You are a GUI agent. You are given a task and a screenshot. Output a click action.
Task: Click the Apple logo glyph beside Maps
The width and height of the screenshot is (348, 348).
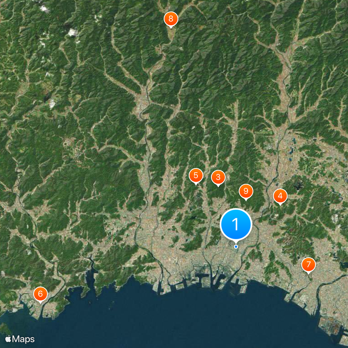click(8, 339)
